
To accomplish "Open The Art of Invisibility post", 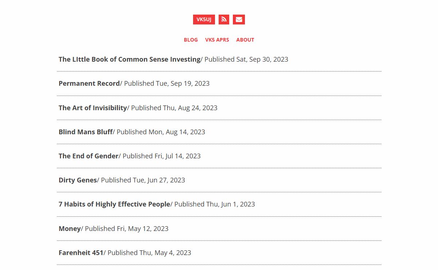I will [93, 108].
